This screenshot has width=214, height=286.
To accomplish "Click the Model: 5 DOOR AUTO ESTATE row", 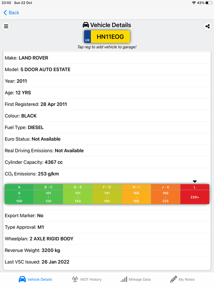I will click(x=107, y=69).
